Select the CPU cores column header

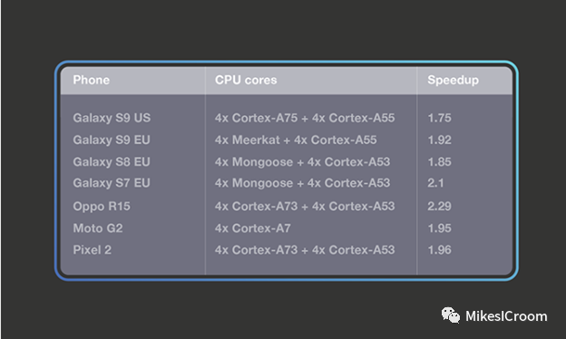pos(246,80)
